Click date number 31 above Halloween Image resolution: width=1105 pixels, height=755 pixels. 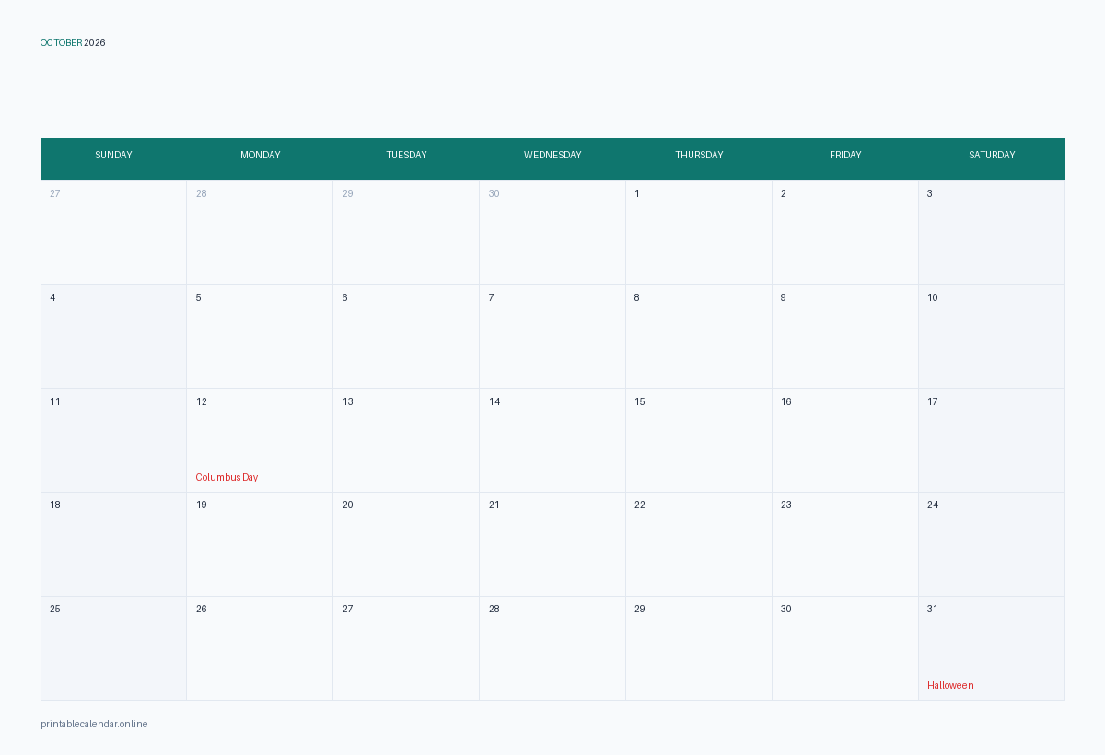pos(933,609)
